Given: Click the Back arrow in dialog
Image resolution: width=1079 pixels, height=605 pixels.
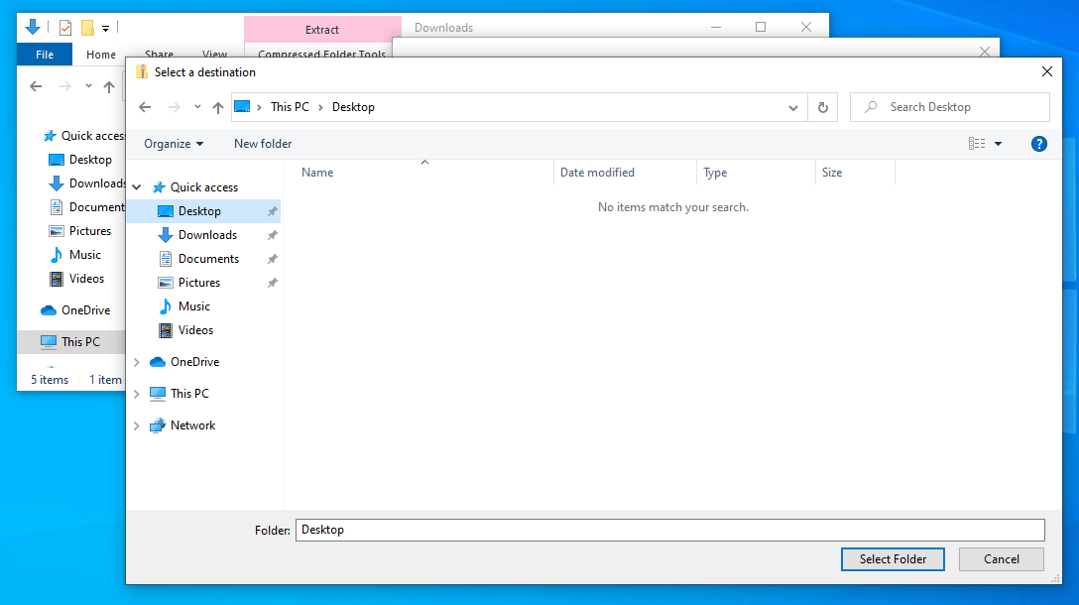Looking at the screenshot, I should tap(145, 107).
